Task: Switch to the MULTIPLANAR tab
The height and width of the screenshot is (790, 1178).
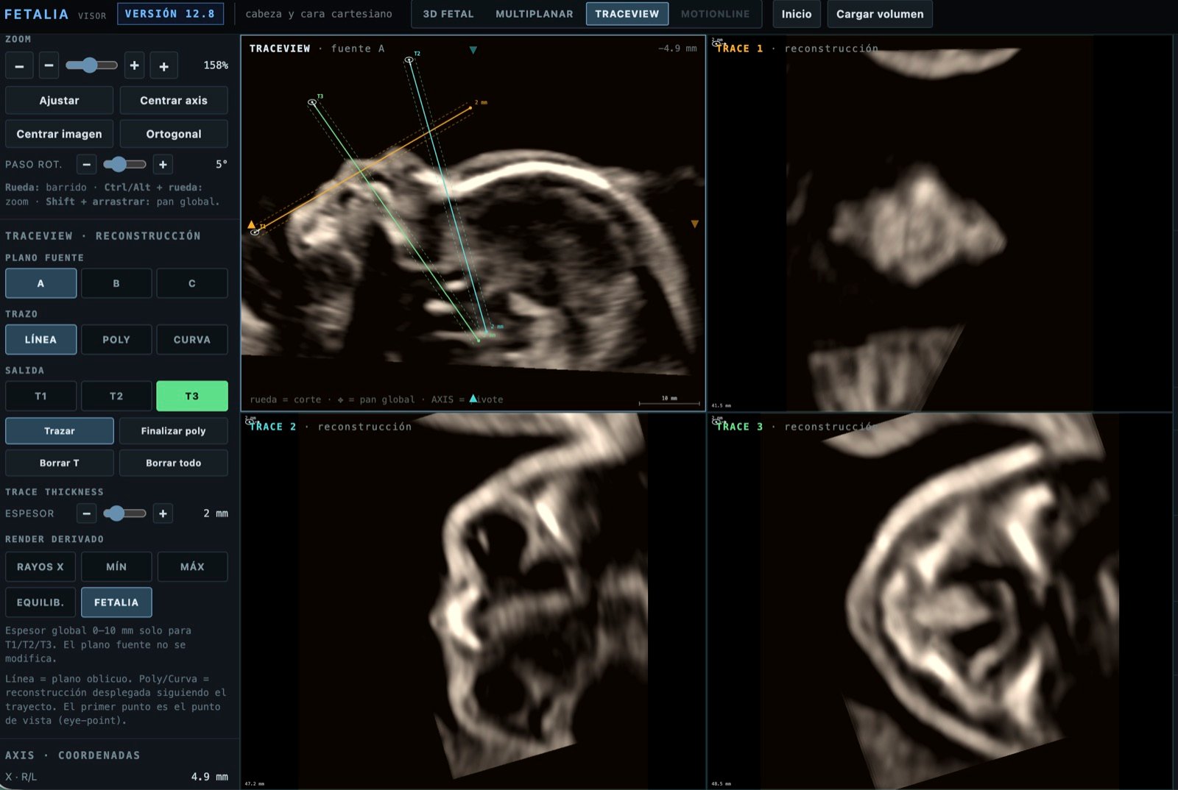Action: tap(534, 14)
